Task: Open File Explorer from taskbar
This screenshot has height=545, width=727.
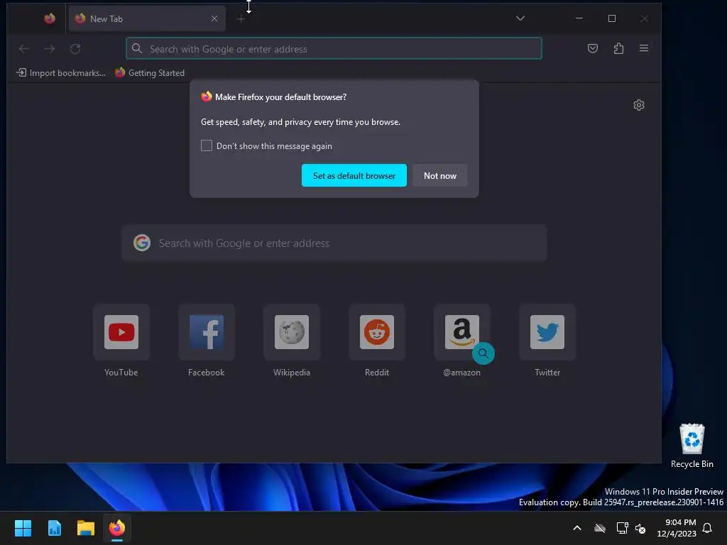Action: 86,528
